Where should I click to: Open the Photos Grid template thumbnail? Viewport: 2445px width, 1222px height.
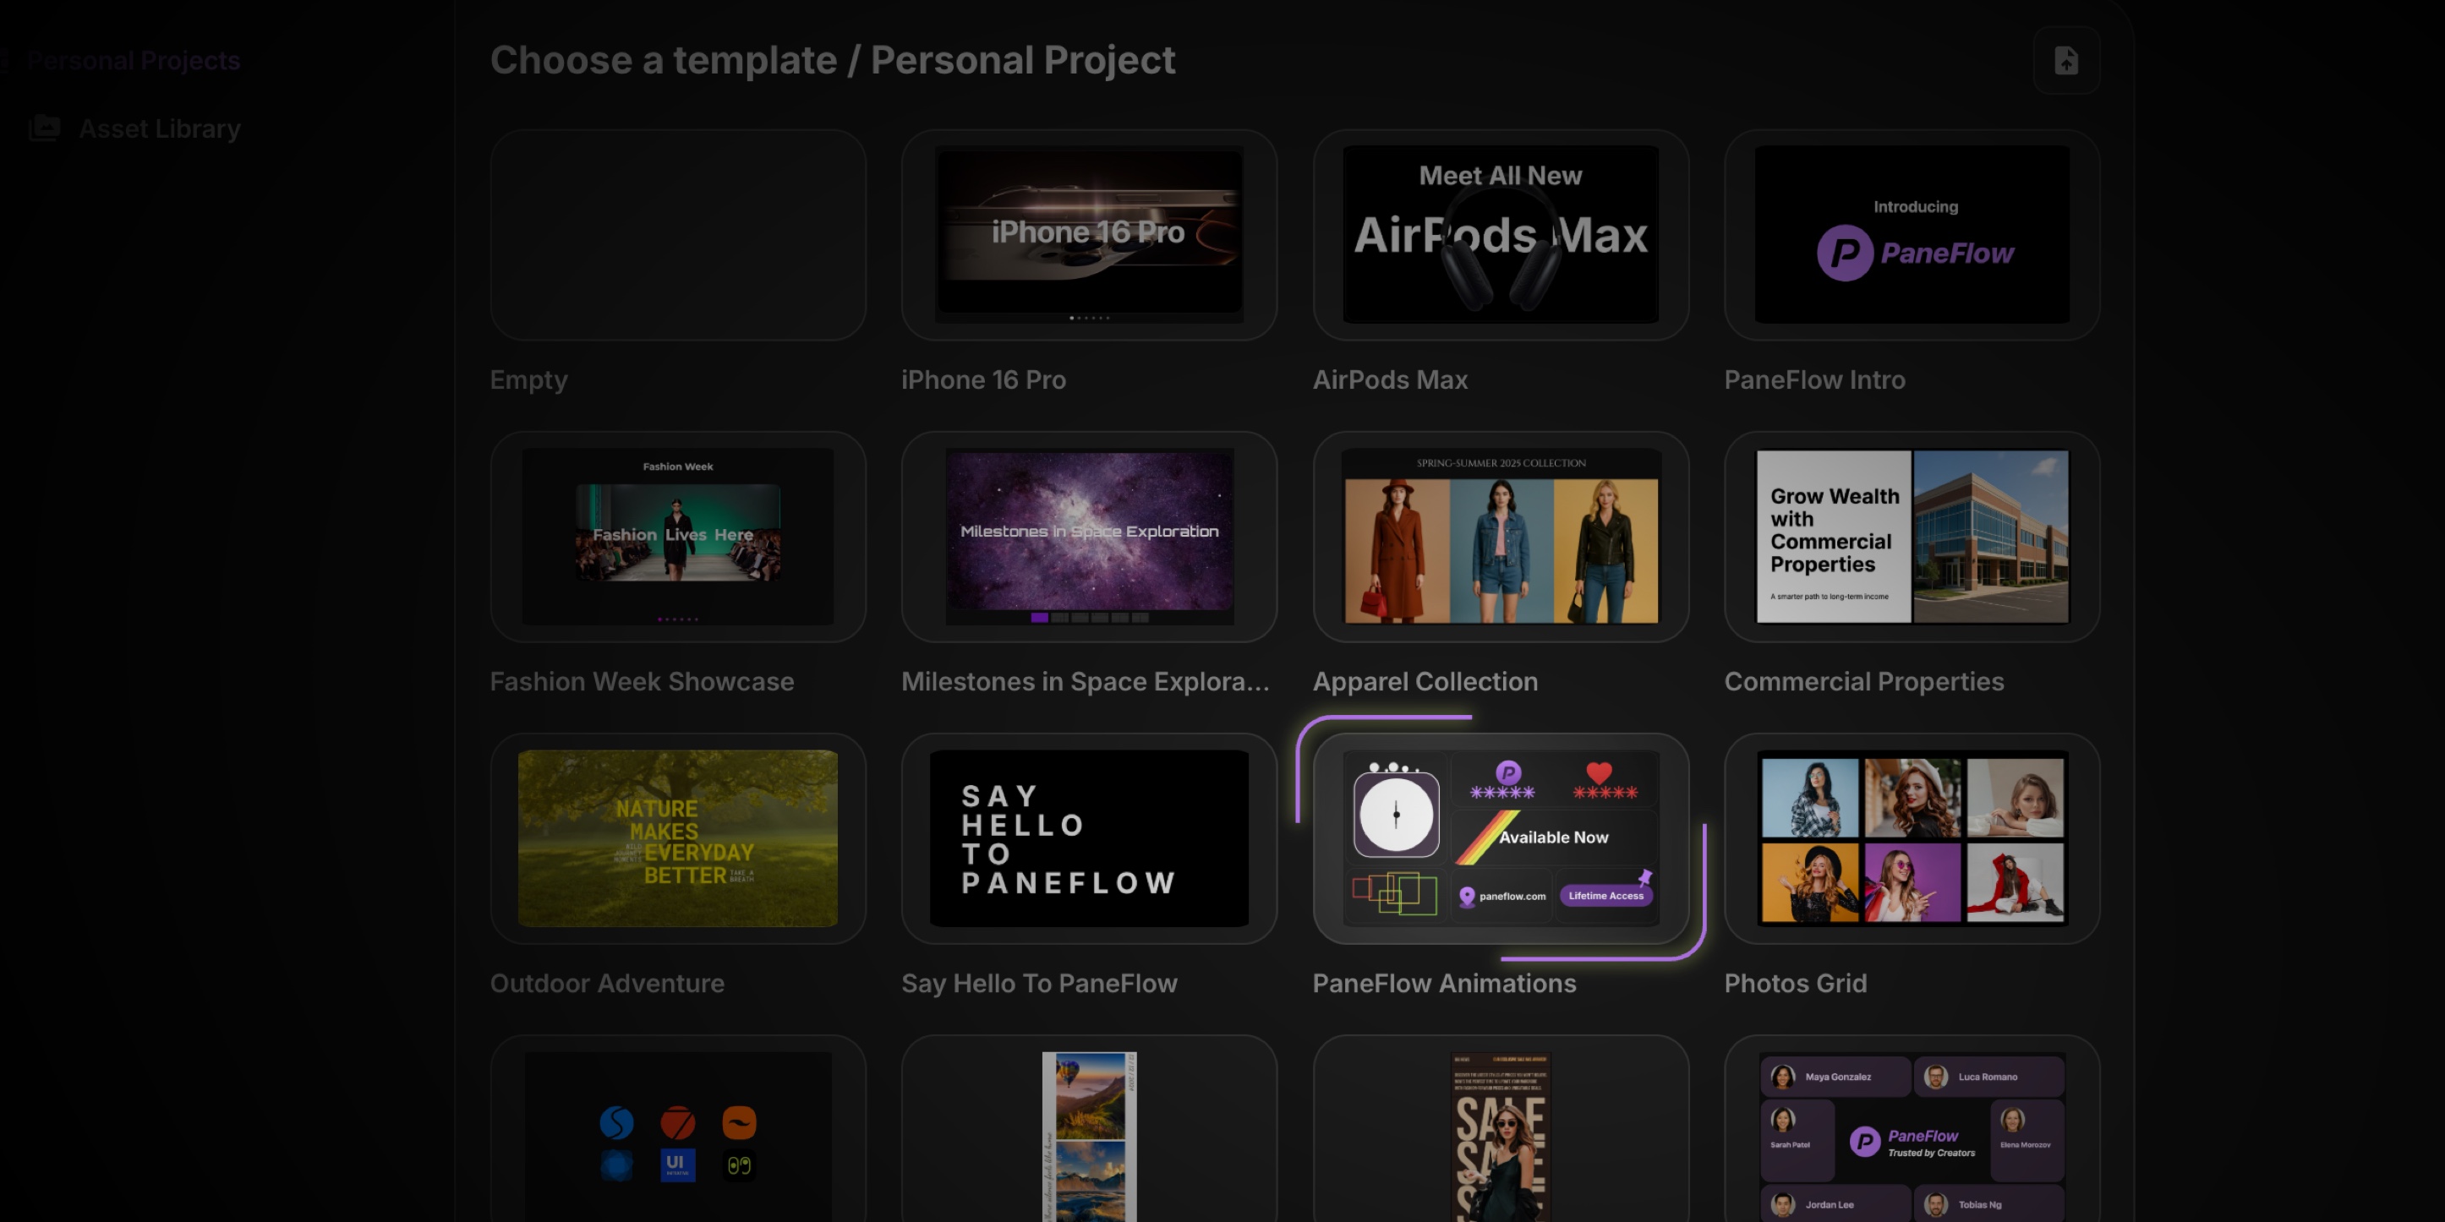tap(1912, 838)
